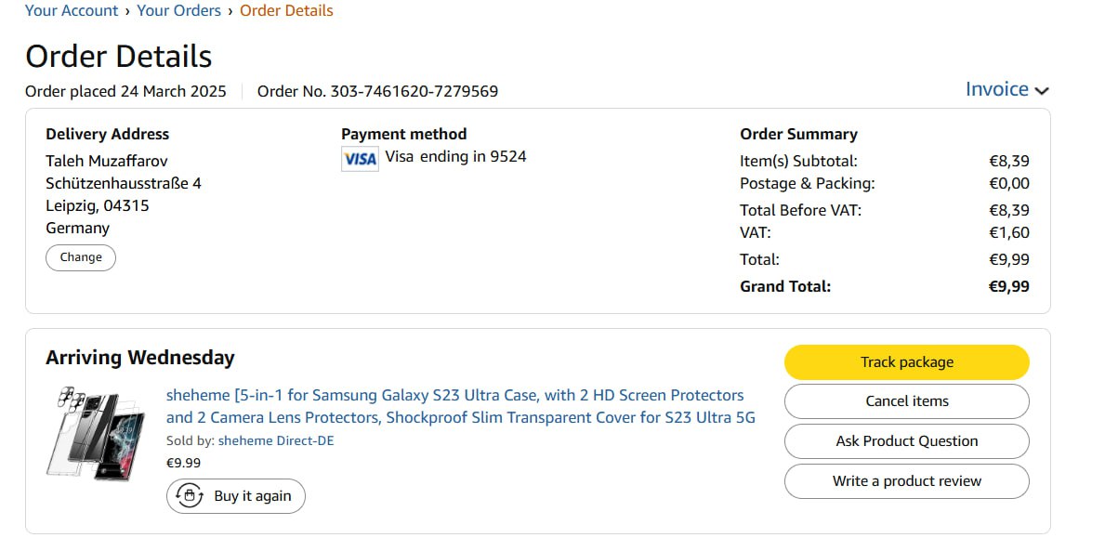Click the Visa ending in 9524 text
This screenshot has width=1105, height=551.
(455, 157)
